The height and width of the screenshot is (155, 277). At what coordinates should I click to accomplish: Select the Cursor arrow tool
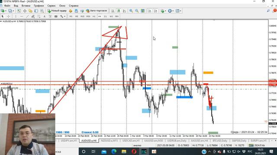point(3,16)
